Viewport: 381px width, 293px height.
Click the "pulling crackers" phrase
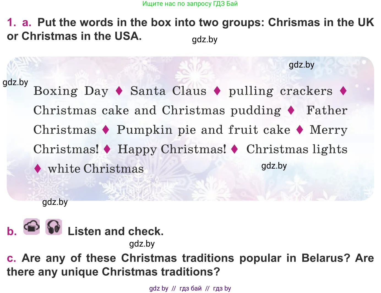(x=281, y=91)
